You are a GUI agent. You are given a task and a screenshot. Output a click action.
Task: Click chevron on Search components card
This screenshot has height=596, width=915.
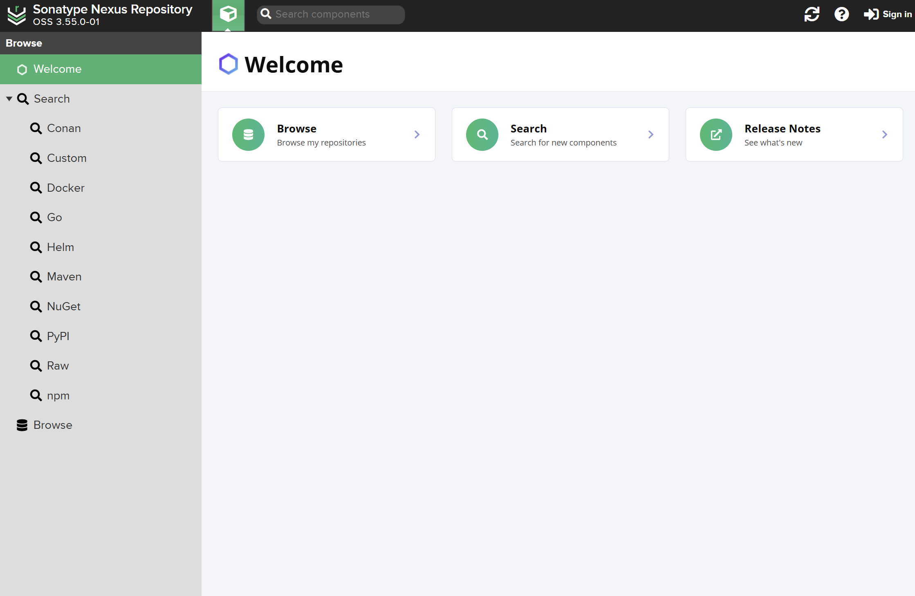651,134
